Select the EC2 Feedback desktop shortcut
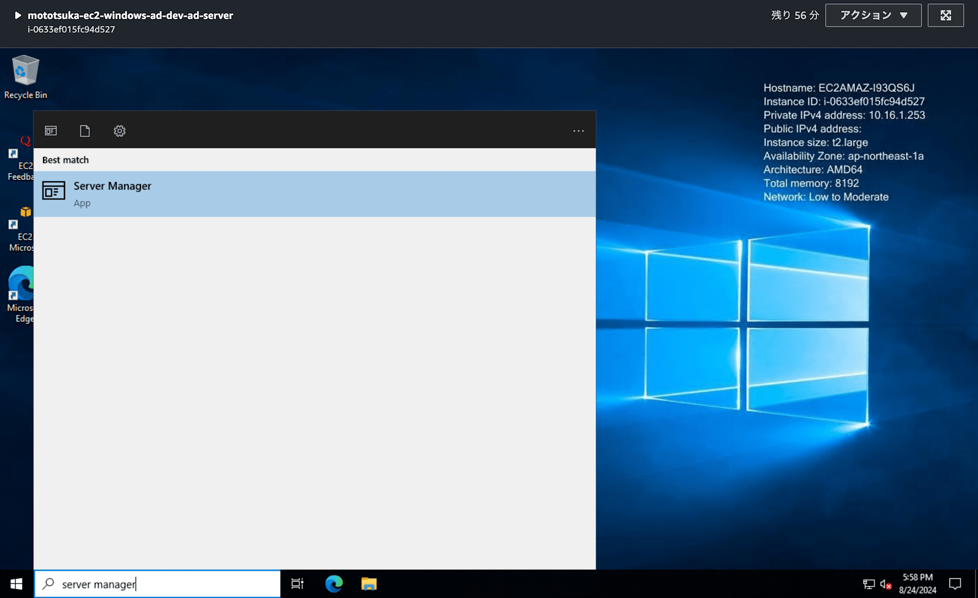This screenshot has height=598, width=978. coord(21,157)
